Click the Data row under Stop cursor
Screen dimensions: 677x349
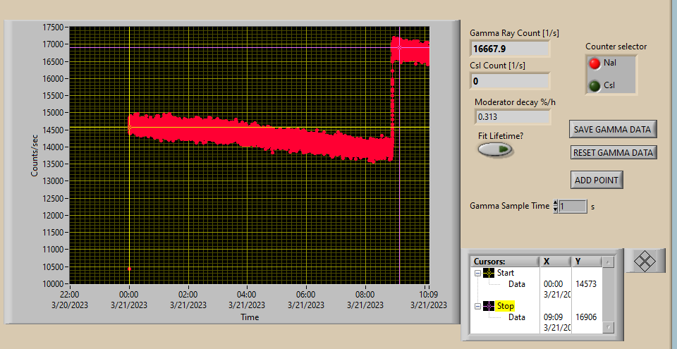coord(517,317)
